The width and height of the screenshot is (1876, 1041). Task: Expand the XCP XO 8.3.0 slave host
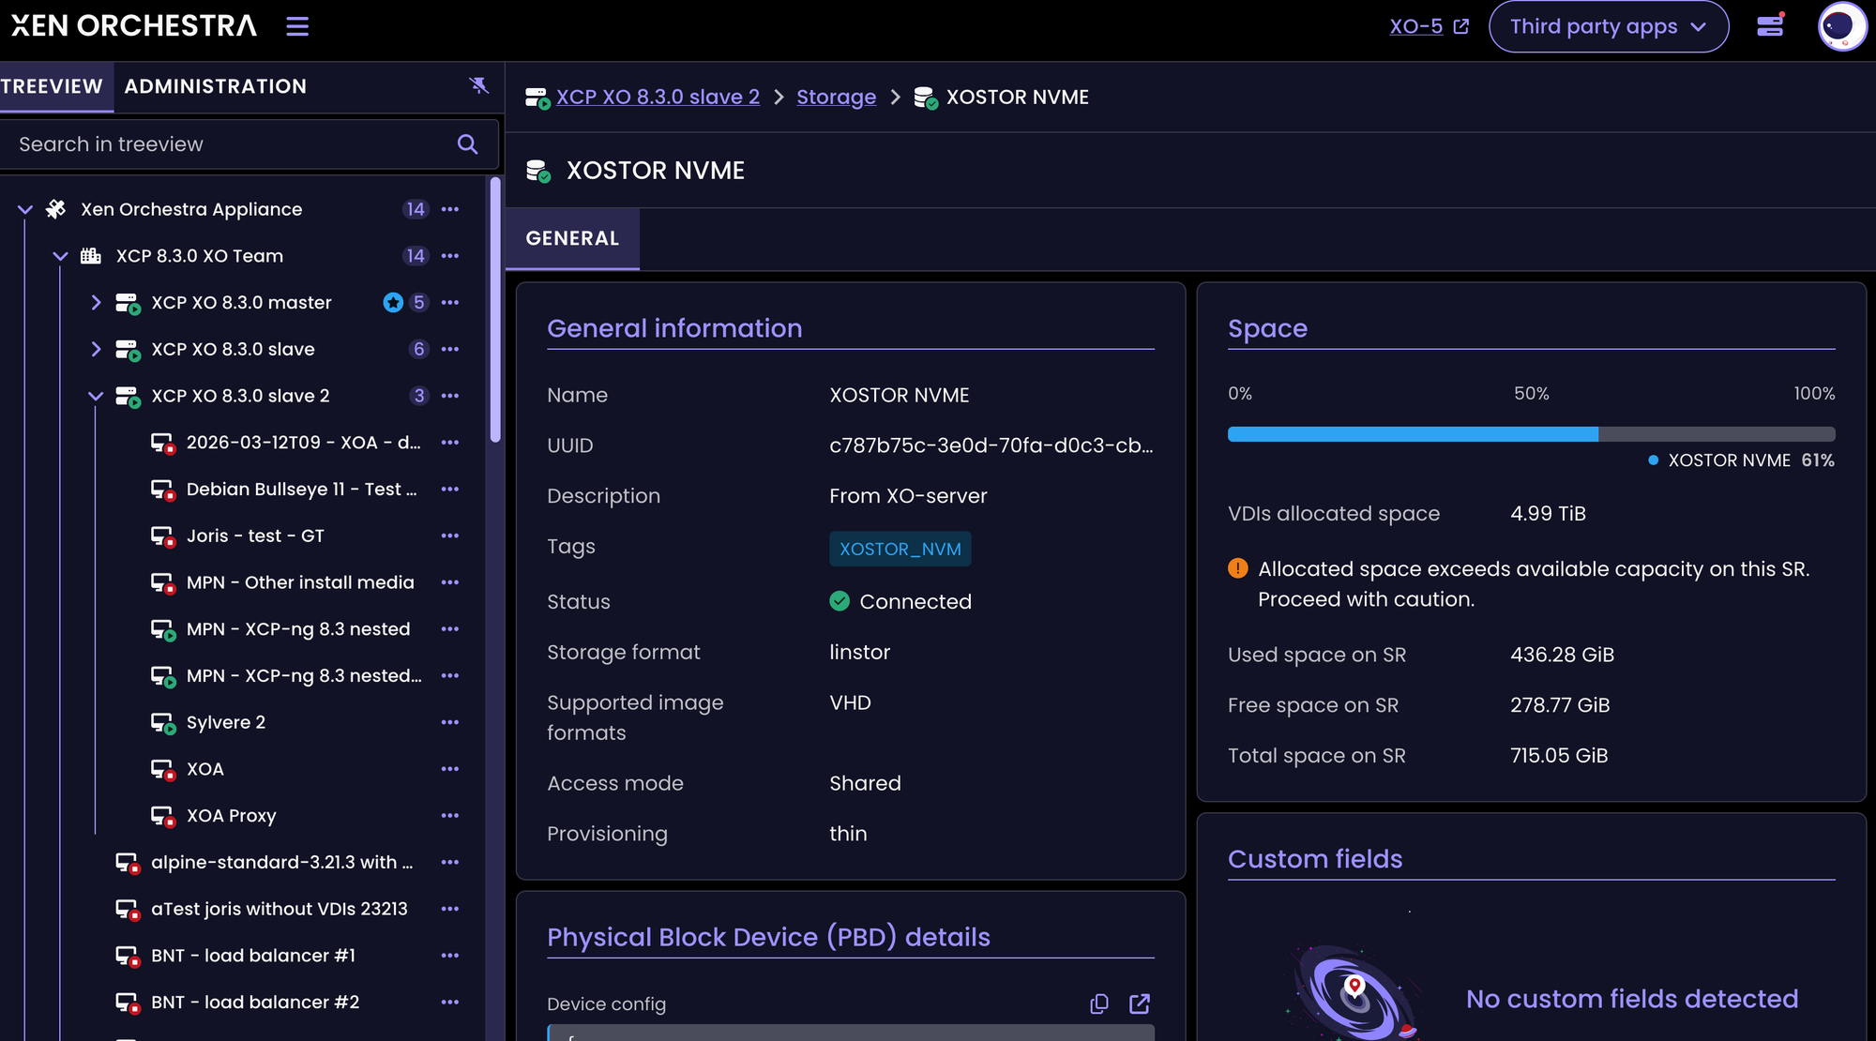click(x=96, y=349)
